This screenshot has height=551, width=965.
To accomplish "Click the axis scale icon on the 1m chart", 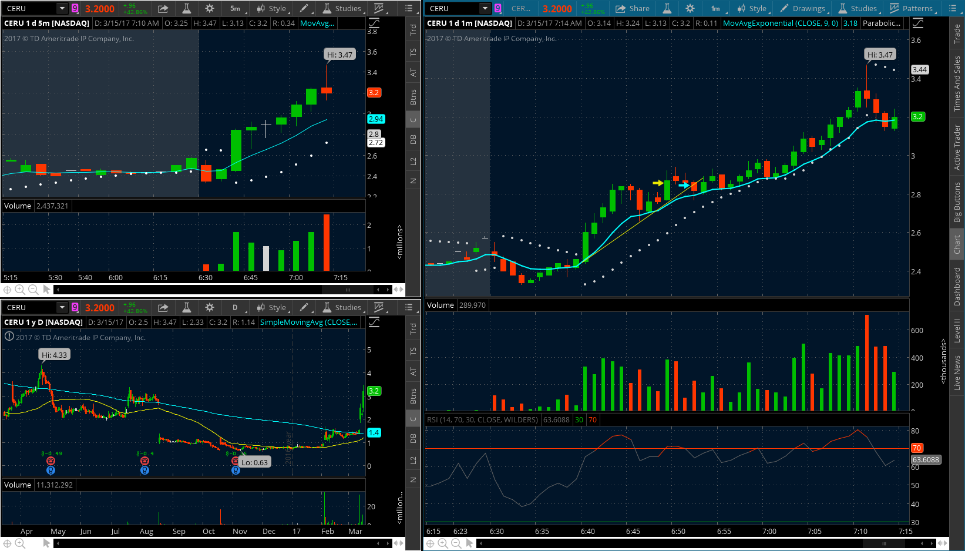I will pyautogui.click(x=918, y=23).
